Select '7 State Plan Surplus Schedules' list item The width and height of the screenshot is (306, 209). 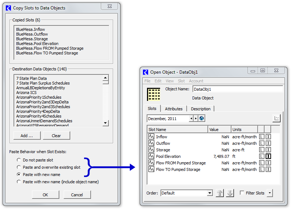tap(43, 83)
